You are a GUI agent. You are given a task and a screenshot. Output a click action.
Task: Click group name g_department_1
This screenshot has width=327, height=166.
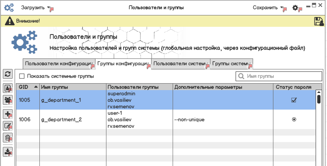click(61, 100)
